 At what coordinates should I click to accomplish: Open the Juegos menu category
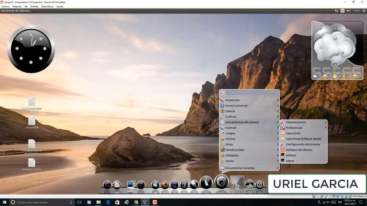coord(249,133)
